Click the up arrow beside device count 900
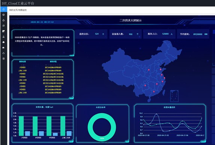Screen dimensions: 215x145 (x=137, y=34)
